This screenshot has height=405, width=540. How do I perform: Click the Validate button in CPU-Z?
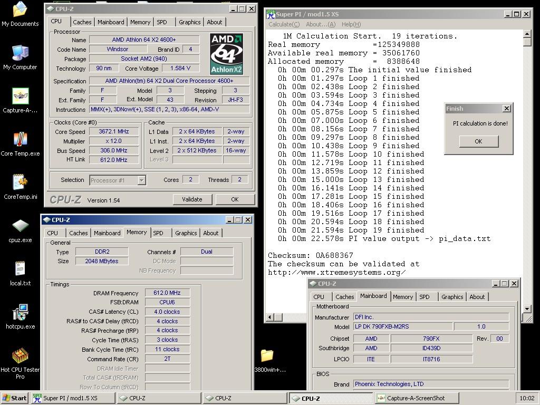click(x=192, y=199)
